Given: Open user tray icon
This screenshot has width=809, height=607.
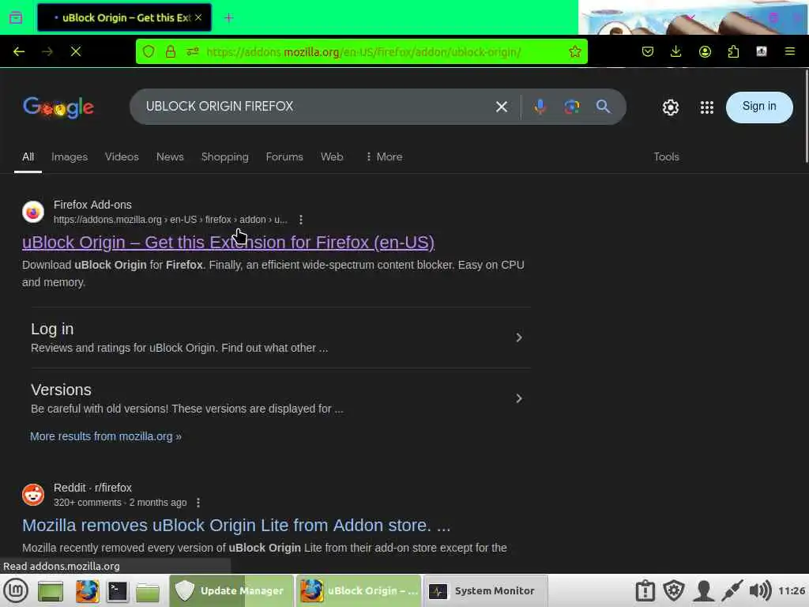Looking at the screenshot, I should [703, 591].
